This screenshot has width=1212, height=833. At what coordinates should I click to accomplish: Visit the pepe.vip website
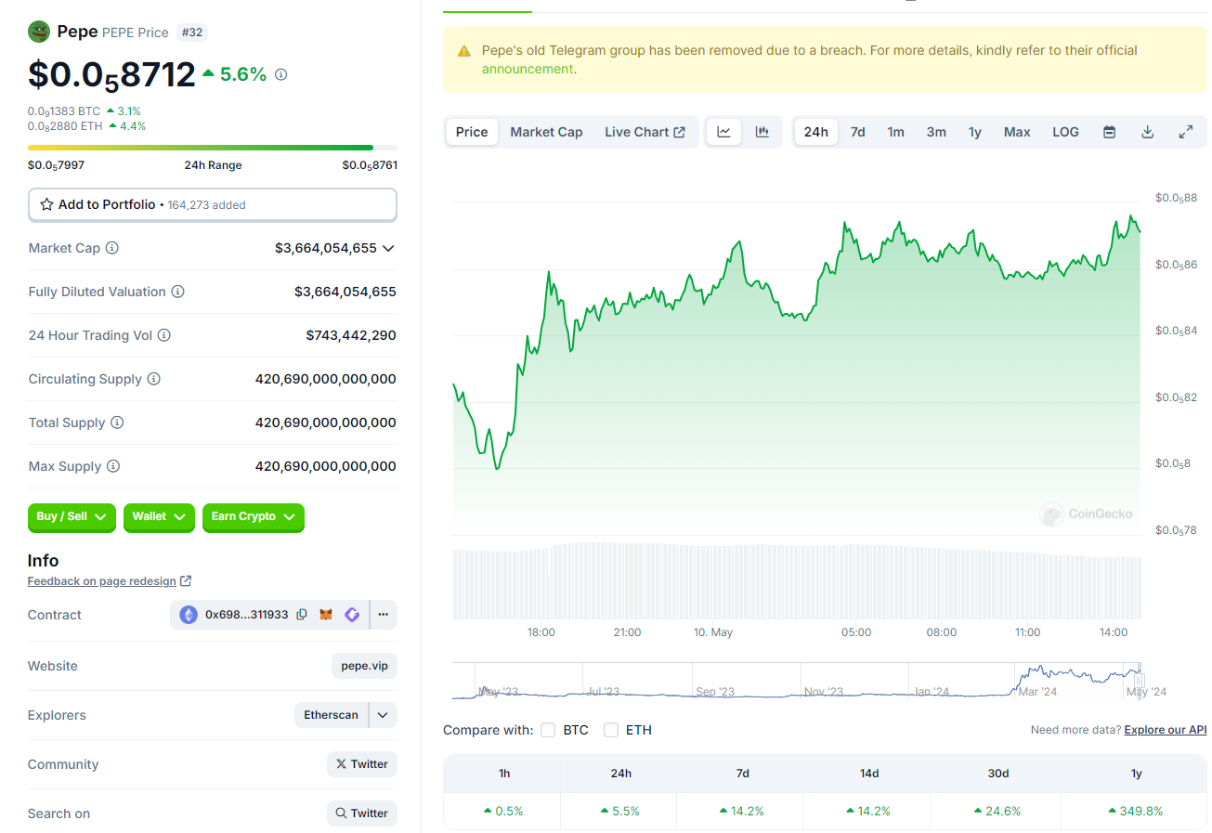(364, 666)
